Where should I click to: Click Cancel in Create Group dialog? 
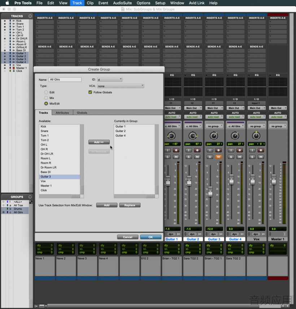127,237
